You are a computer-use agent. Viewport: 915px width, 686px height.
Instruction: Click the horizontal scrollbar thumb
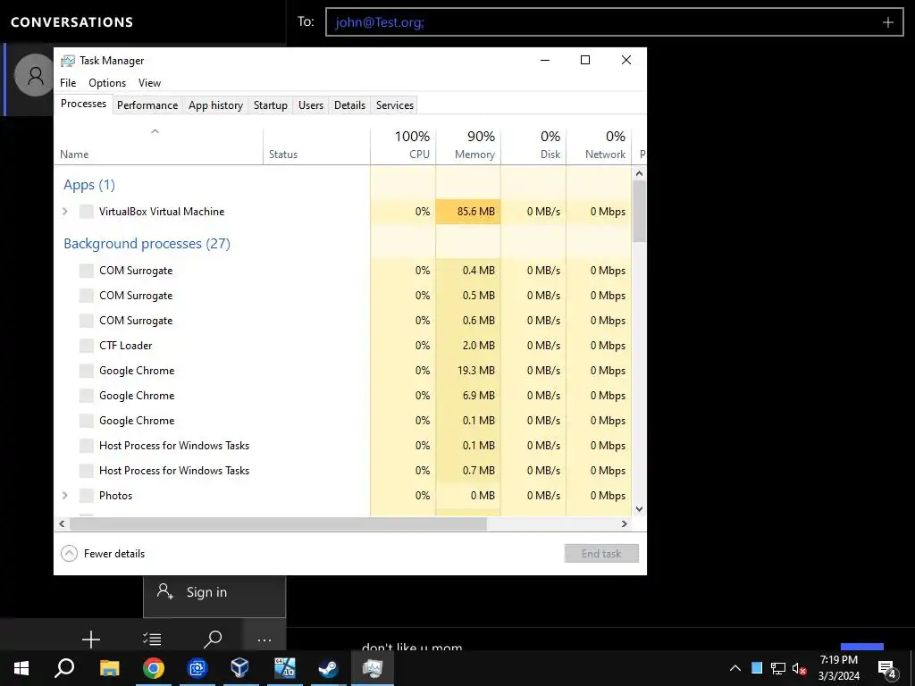[278, 523]
